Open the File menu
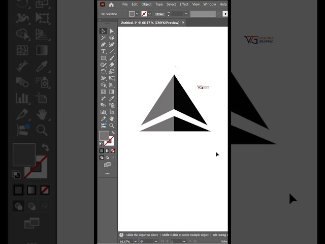Viewport: 325px width, 244px height. (125, 5)
